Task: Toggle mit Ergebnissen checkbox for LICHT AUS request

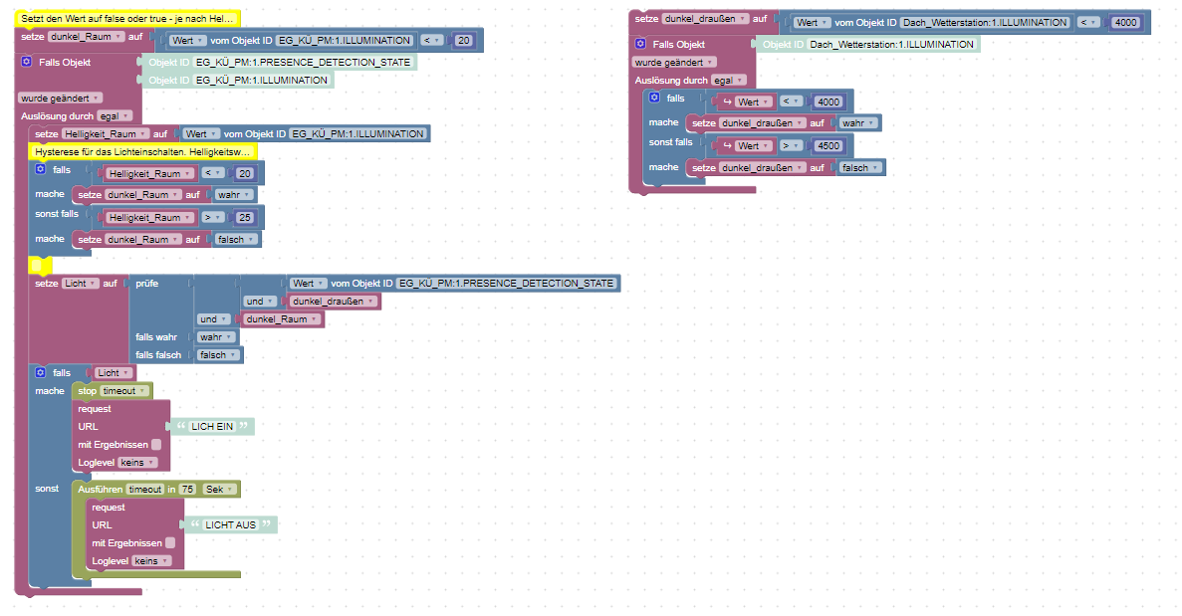Action: [170, 543]
